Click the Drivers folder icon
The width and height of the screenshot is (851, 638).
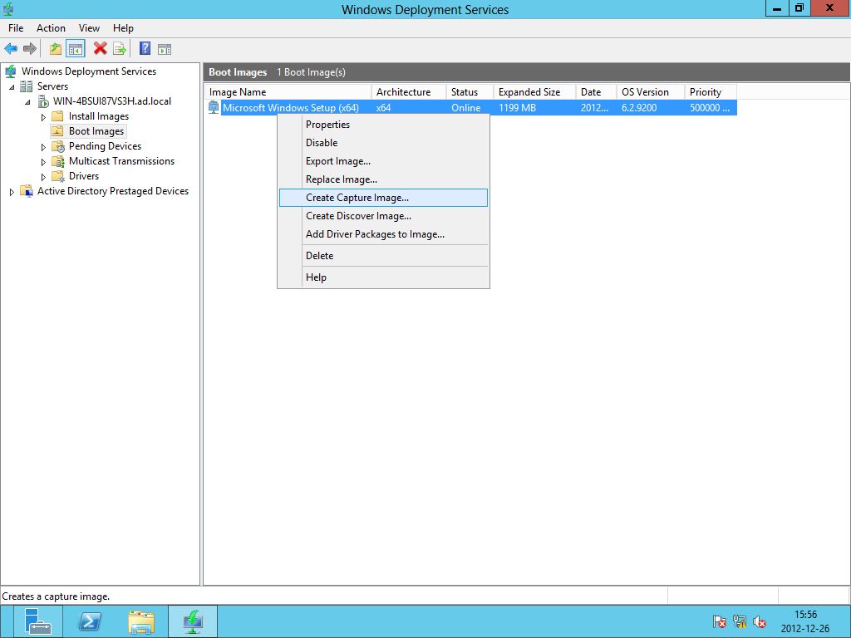58,176
